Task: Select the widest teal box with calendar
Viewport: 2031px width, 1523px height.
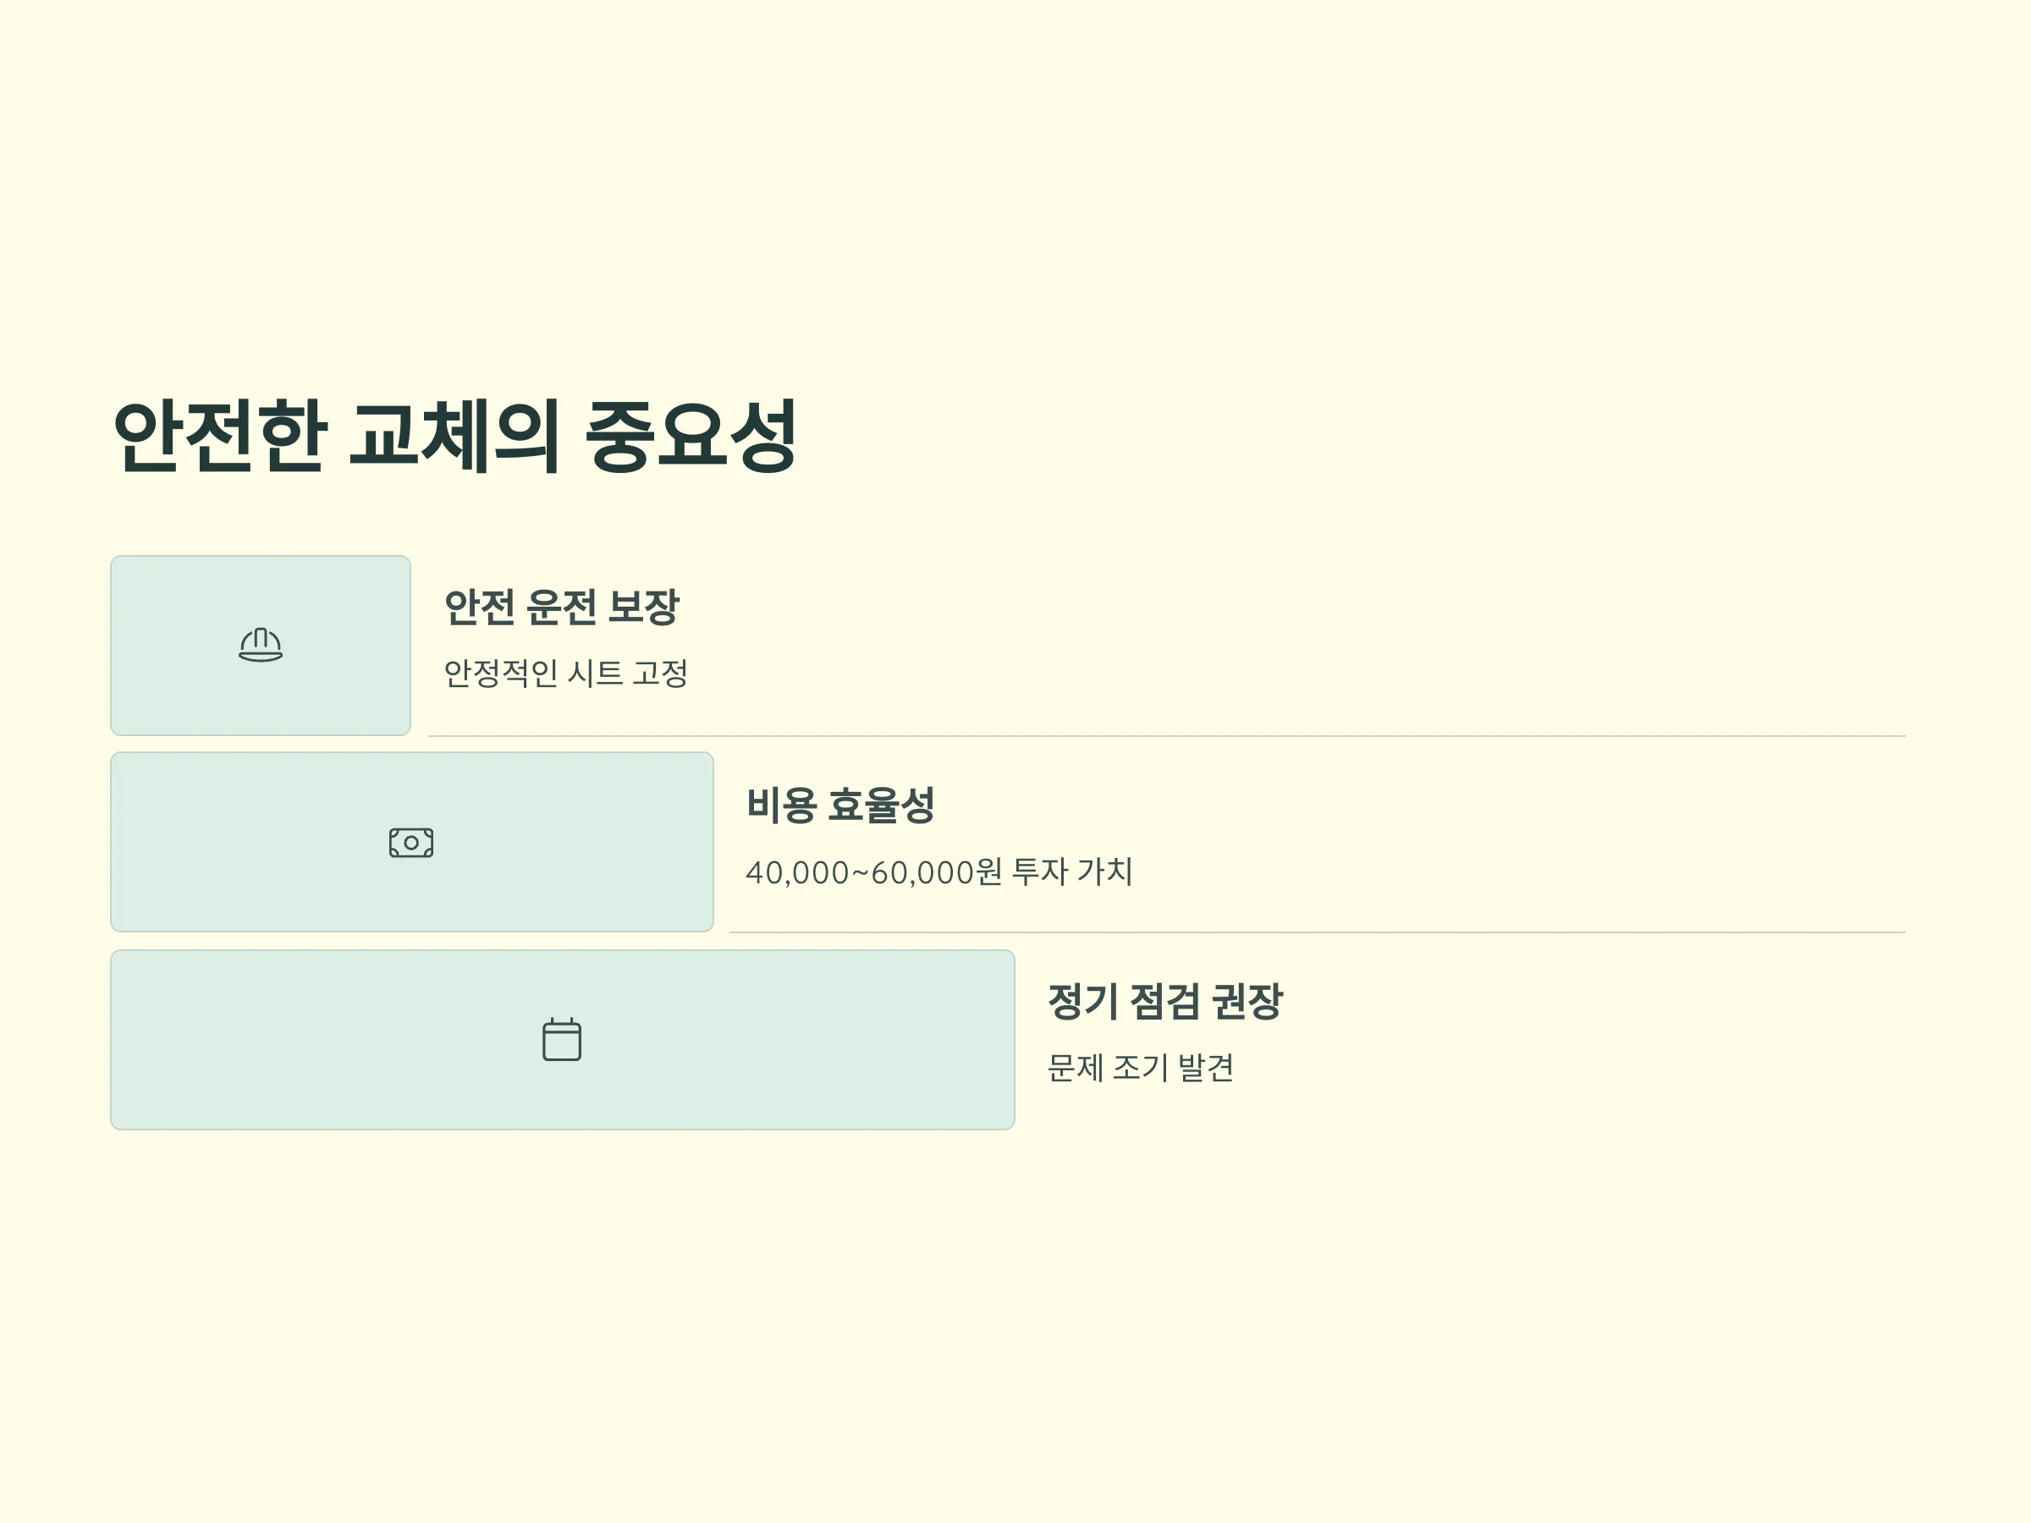Action: 563,1039
